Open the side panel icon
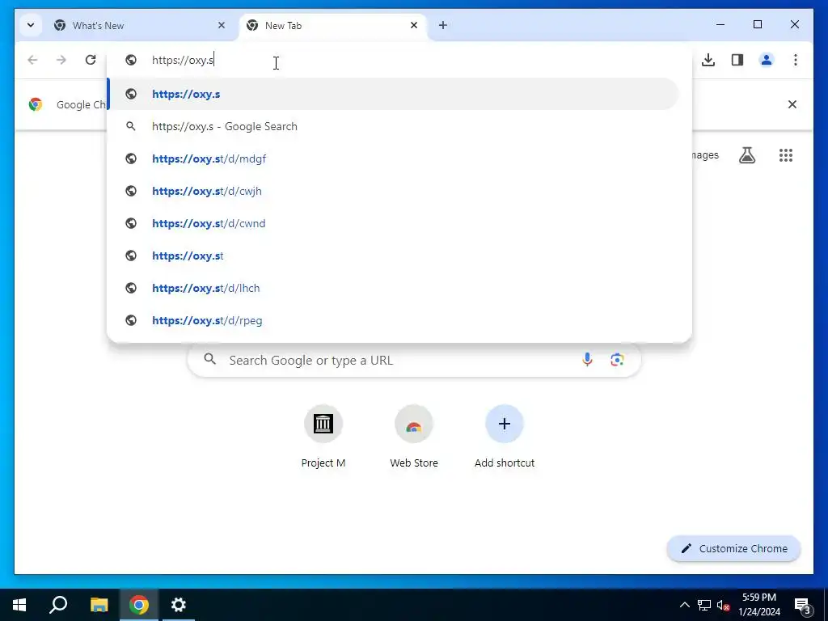The height and width of the screenshot is (621, 828). pos(737,60)
